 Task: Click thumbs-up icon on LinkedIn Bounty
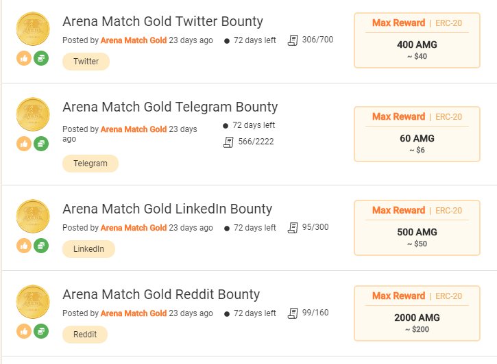pos(24,245)
